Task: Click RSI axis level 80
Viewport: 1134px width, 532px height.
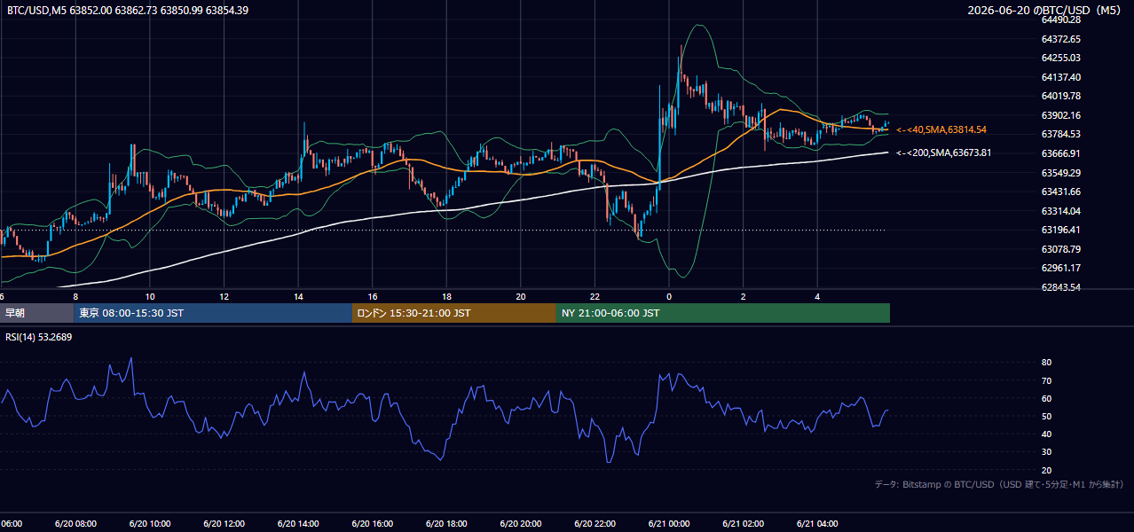Action: coord(1046,363)
